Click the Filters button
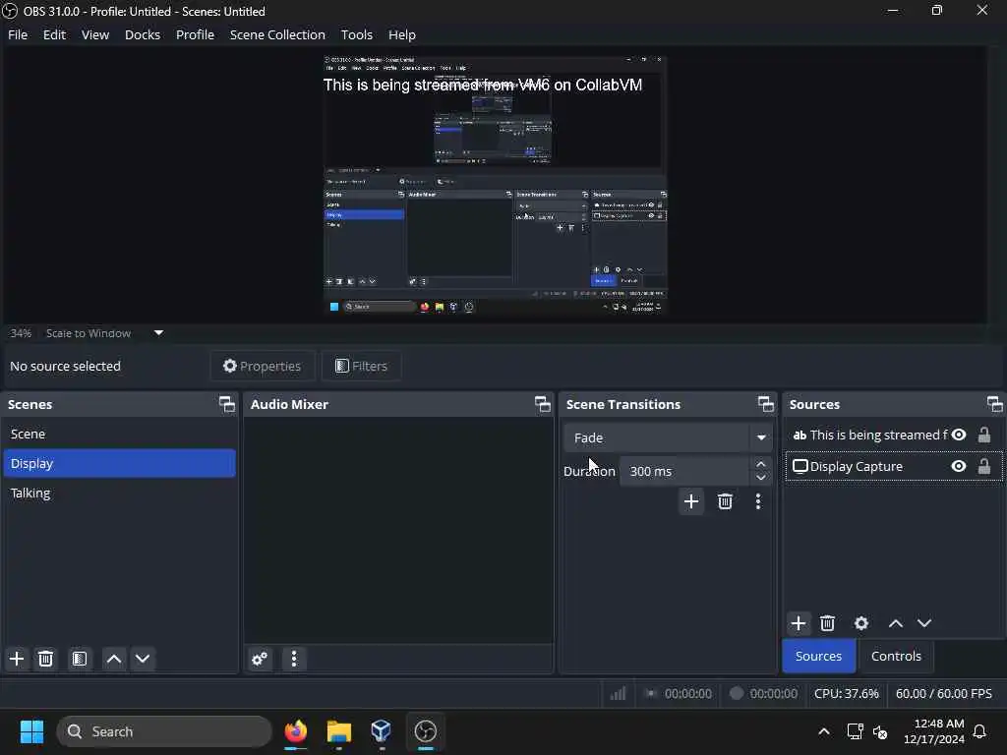The image size is (1007, 755). 361,366
